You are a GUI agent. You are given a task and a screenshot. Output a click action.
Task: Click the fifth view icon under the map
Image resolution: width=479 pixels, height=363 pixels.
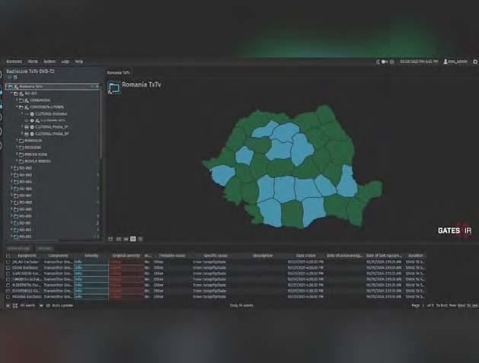pyautogui.click(x=140, y=239)
